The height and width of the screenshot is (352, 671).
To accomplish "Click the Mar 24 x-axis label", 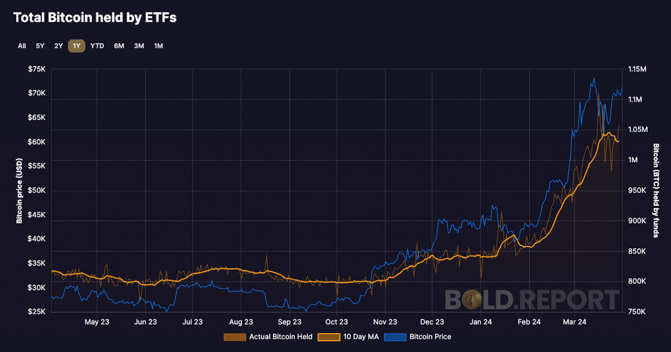I will [574, 322].
